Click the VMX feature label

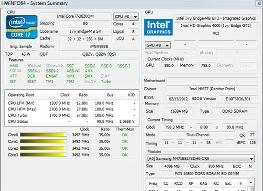pos(71,76)
